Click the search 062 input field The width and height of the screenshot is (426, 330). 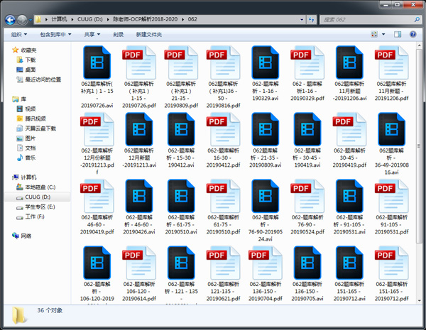(x=371, y=20)
